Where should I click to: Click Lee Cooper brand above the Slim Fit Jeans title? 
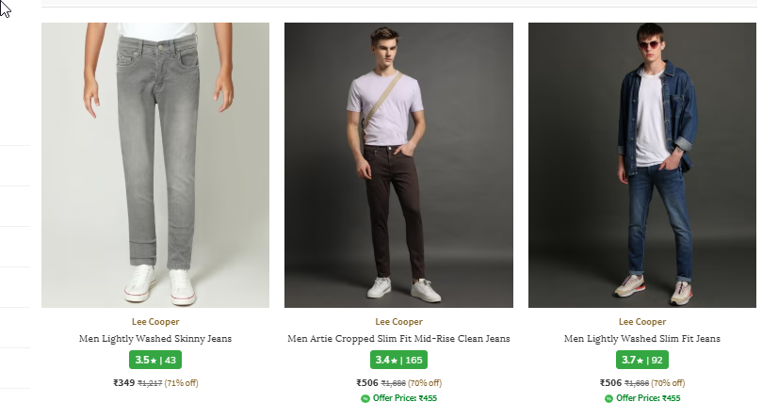tap(642, 322)
